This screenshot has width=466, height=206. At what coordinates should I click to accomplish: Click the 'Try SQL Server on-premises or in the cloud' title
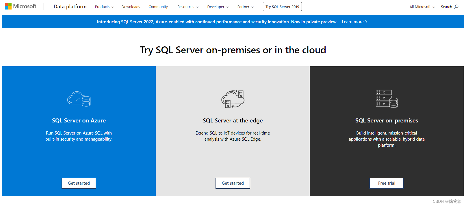coord(233,50)
